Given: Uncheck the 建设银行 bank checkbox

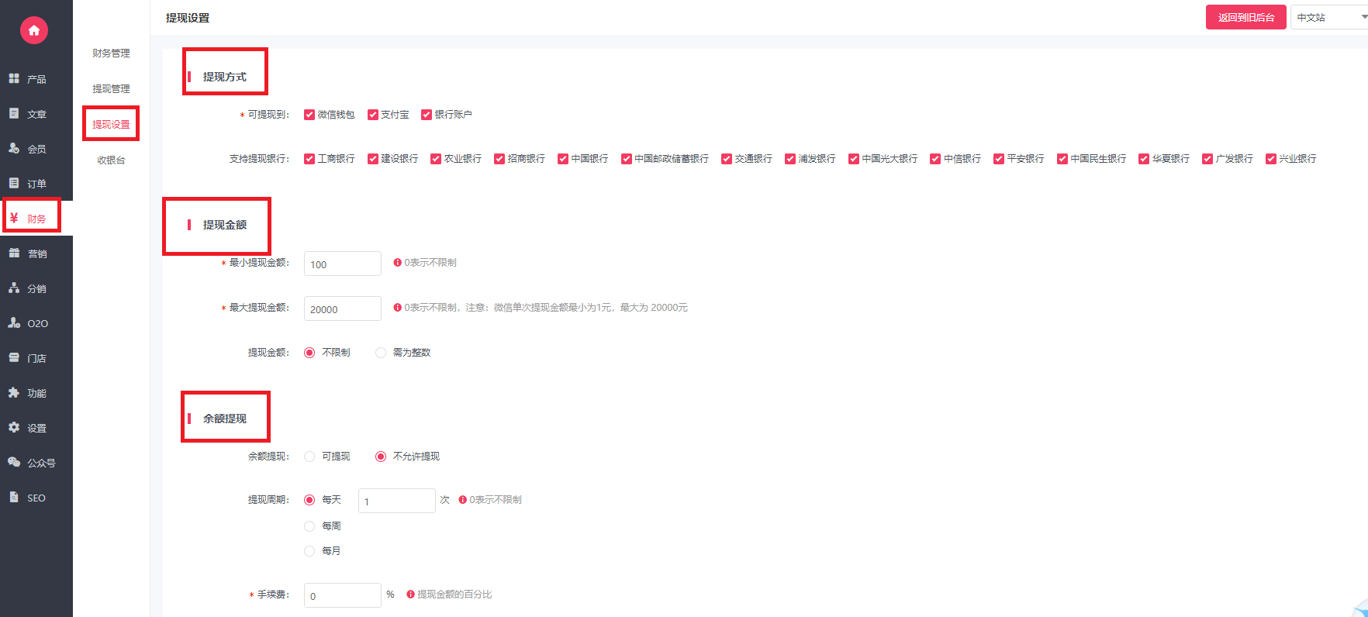Looking at the screenshot, I should pos(373,159).
